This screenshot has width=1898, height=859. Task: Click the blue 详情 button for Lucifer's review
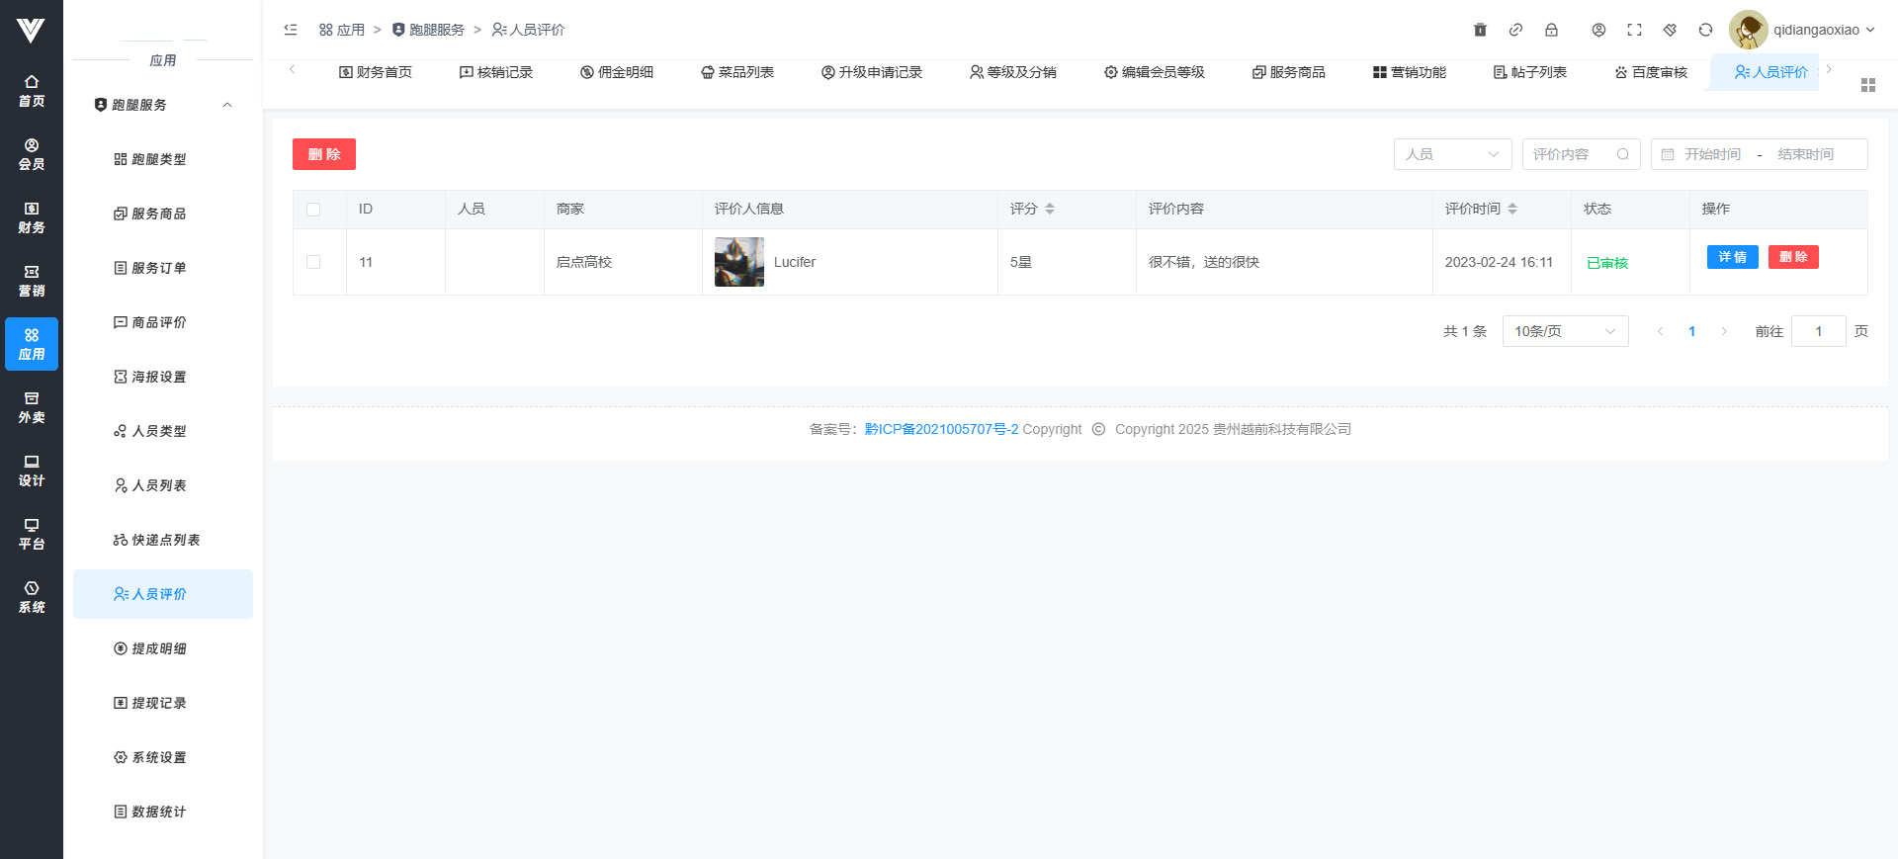click(x=1732, y=257)
